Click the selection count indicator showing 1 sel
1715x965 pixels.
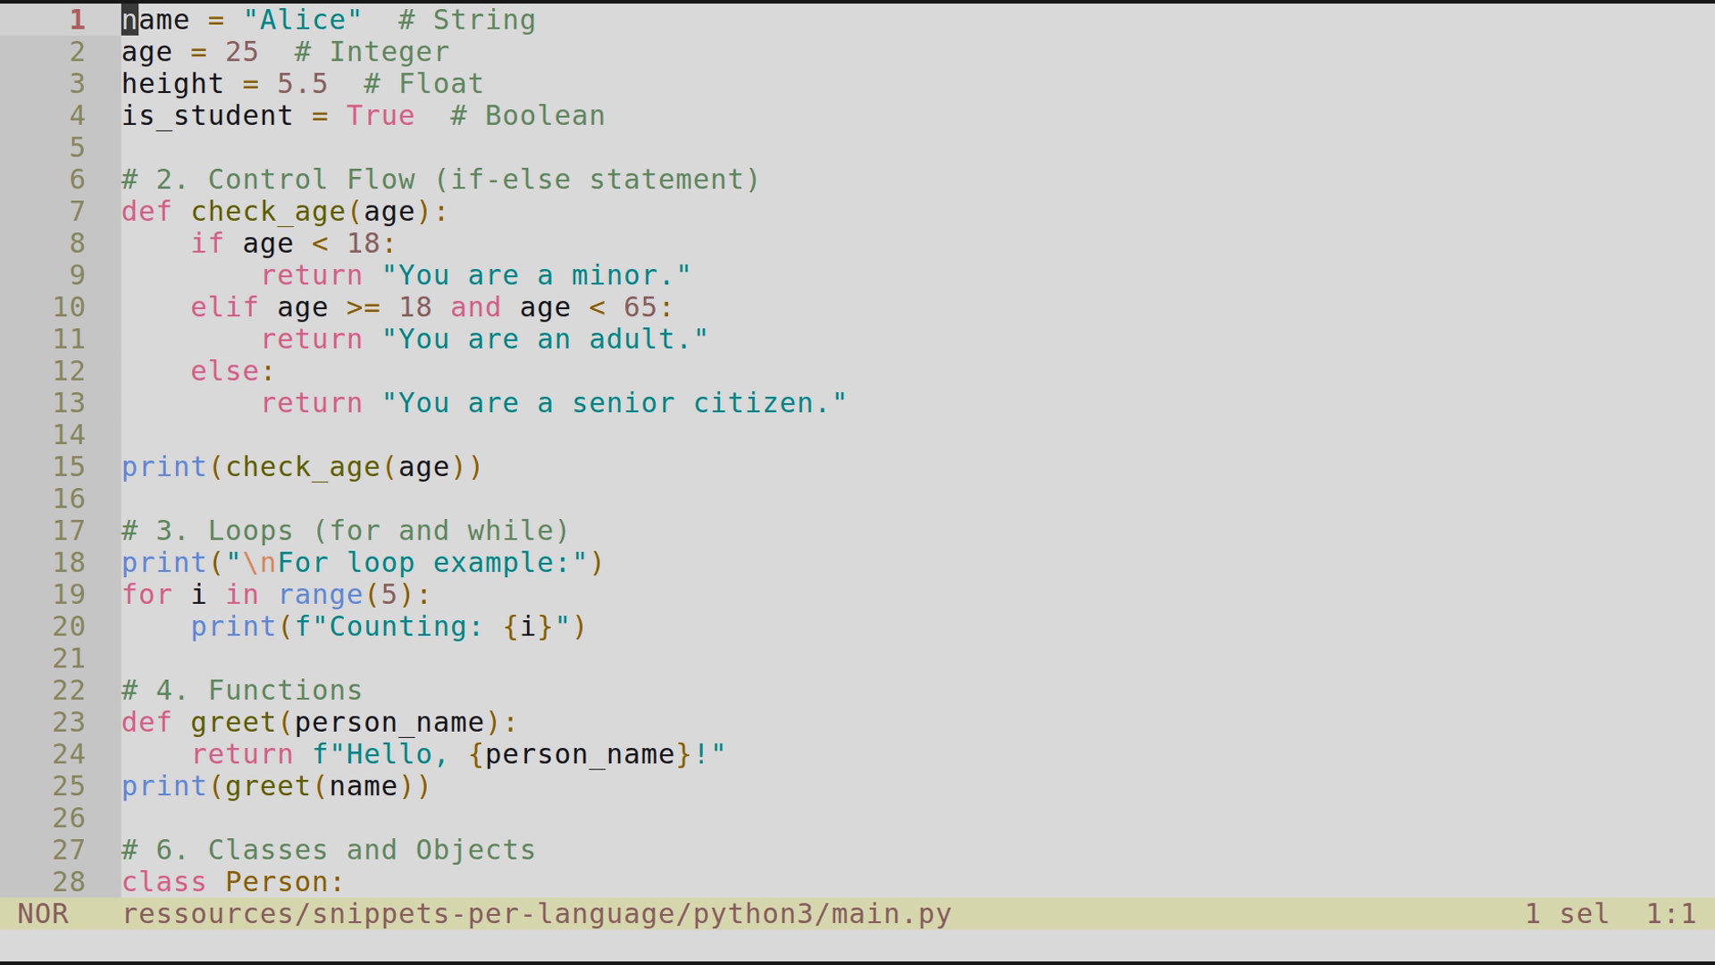1568,913
